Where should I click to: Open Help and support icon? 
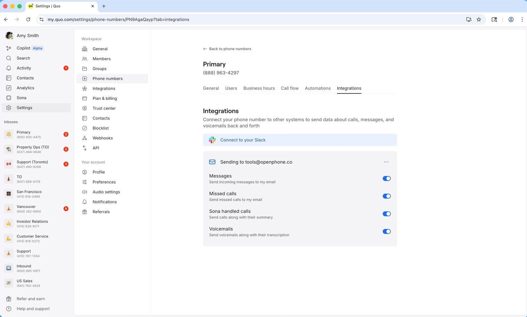pos(9,309)
